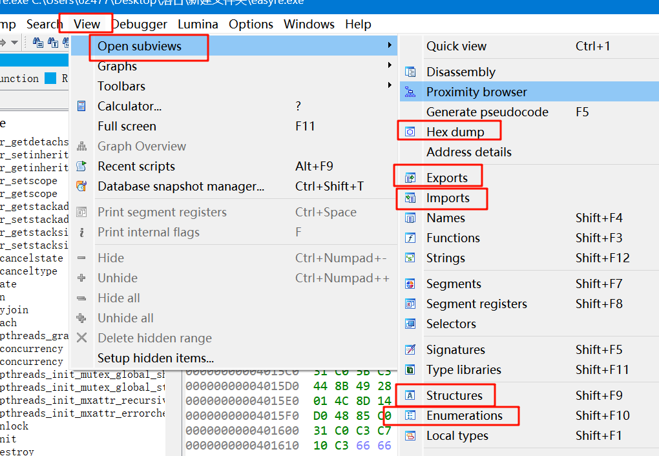Click the Delete hidden range X icon

pyautogui.click(x=81, y=338)
